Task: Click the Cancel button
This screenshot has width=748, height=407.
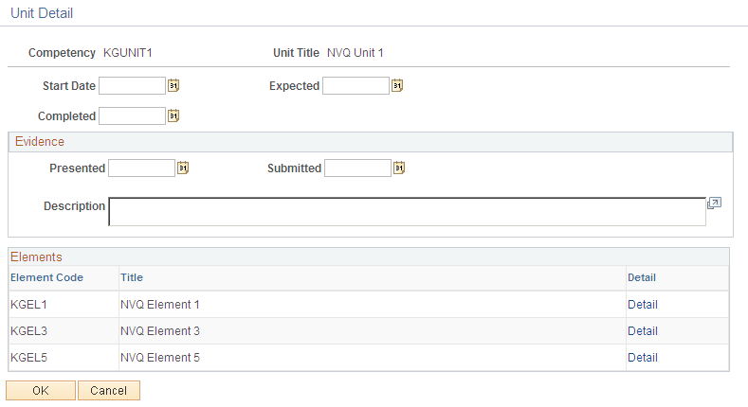Action: pyautogui.click(x=109, y=390)
